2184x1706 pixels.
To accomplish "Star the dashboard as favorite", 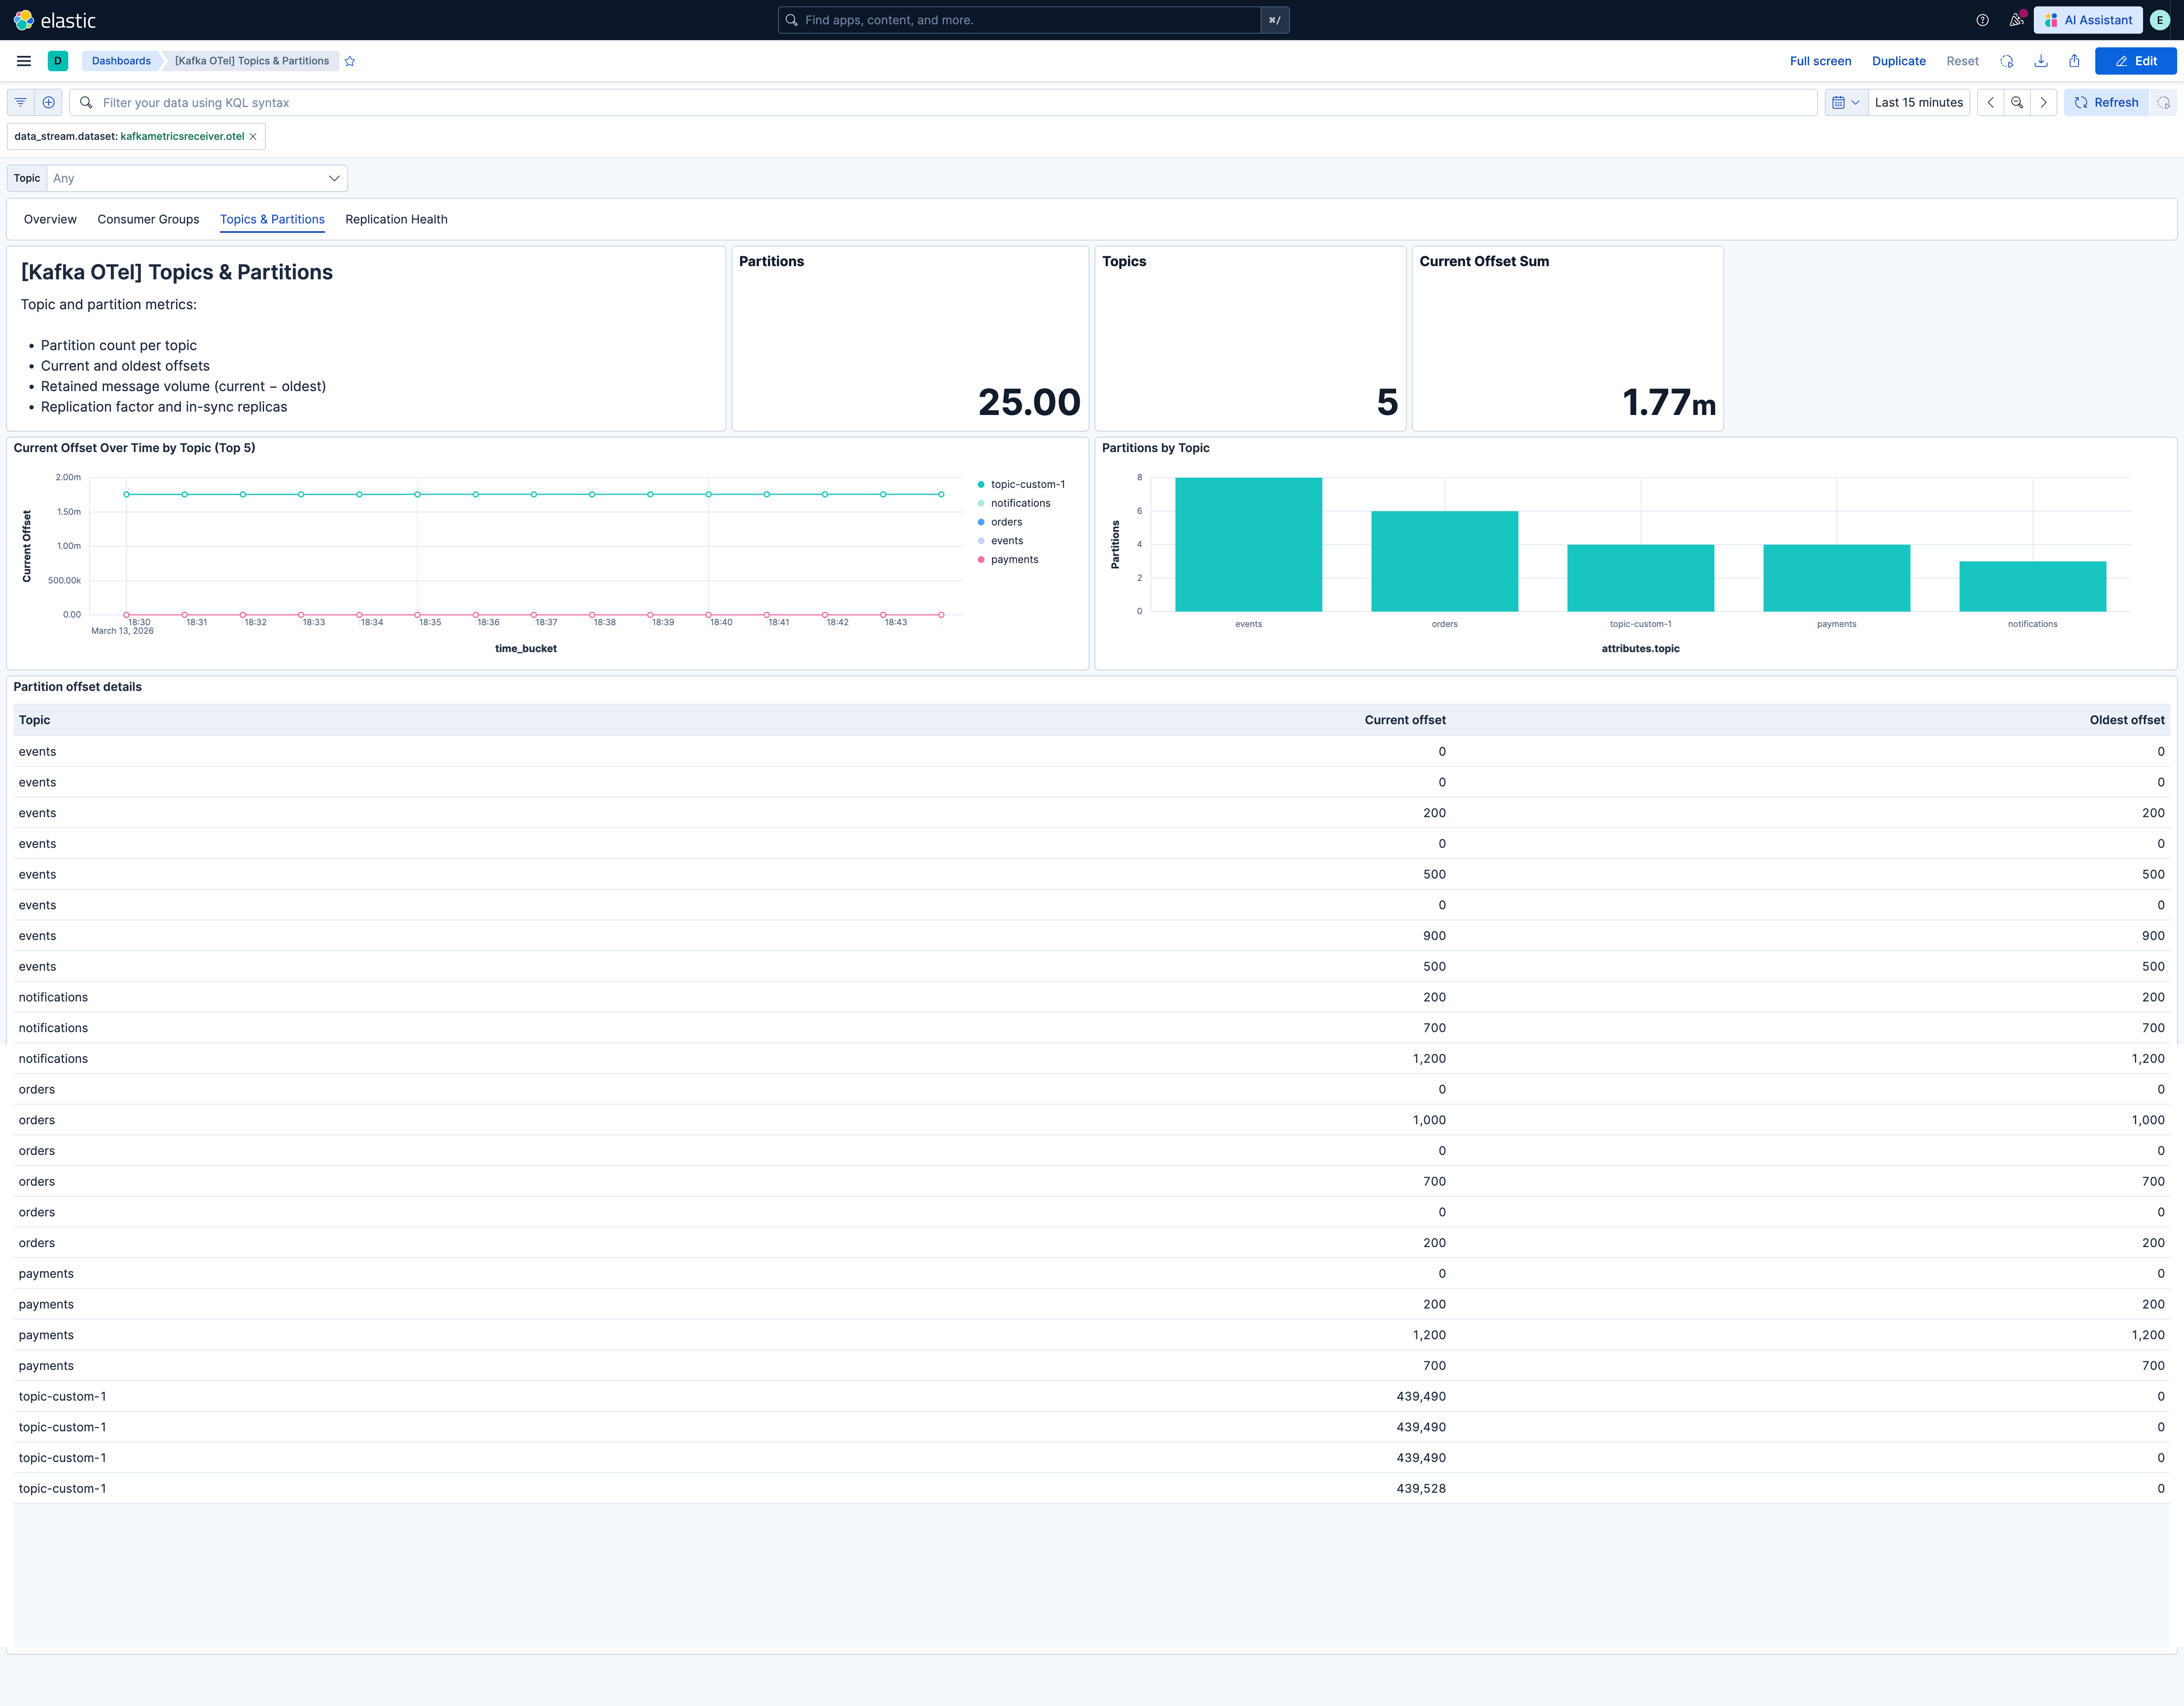I will [350, 61].
